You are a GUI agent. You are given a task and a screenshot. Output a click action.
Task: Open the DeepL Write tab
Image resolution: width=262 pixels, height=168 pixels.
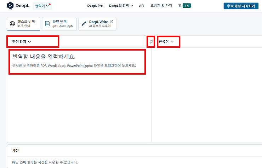(x=97, y=24)
